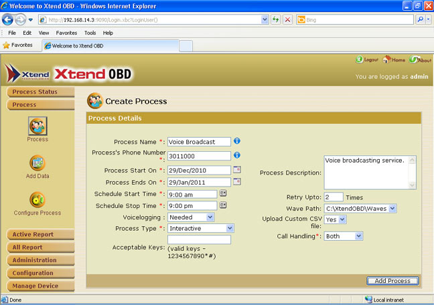434x305 pixels.
Task: Click the Schedule Stop Time field
Action: pos(192,206)
